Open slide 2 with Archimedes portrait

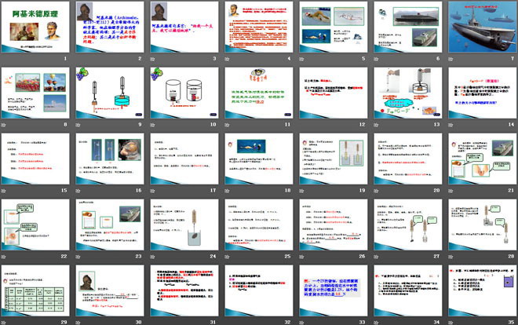[108, 28]
